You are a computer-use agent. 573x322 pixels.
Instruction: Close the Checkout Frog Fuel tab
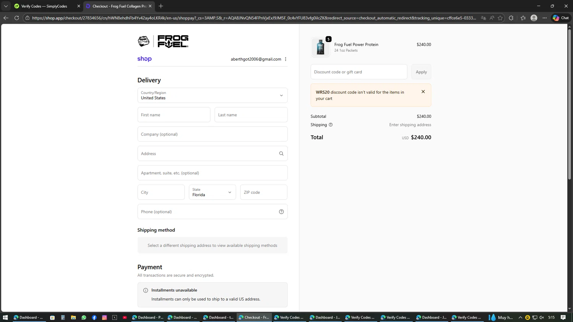[150, 6]
